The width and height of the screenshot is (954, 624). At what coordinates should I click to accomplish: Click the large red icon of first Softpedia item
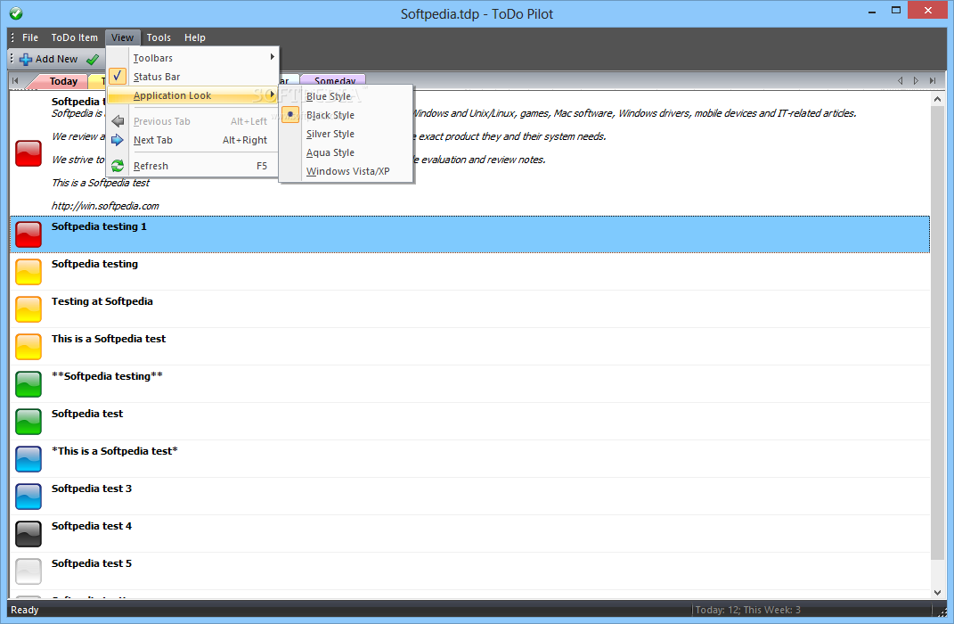click(29, 153)
